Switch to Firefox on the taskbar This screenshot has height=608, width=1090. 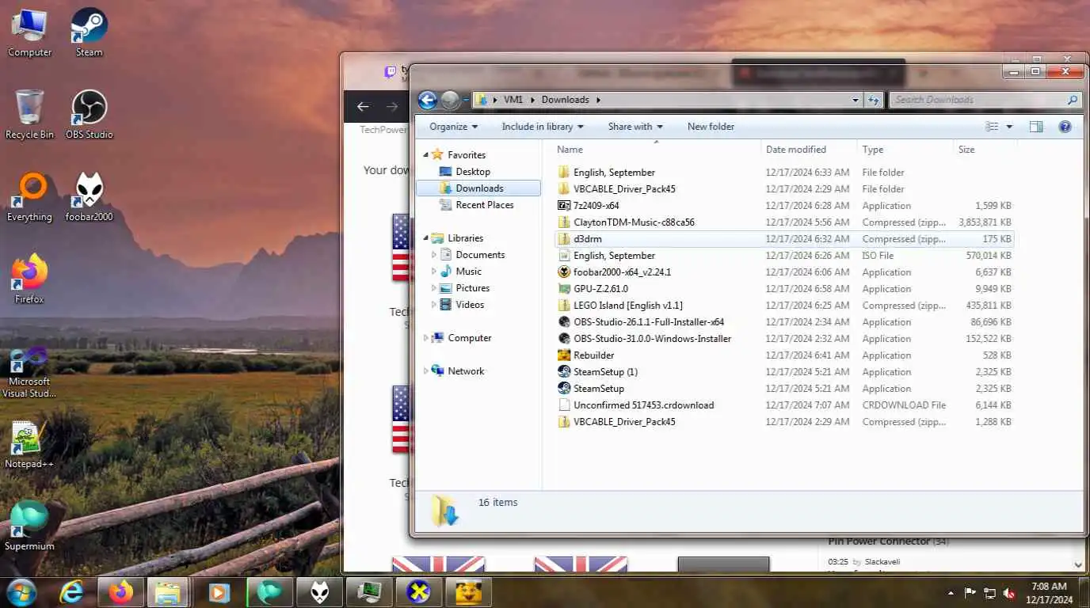point(120,592)
